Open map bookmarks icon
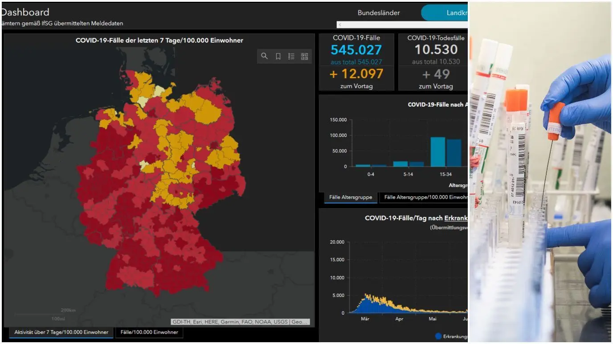The image size is (613, 344). coord(278,56)
